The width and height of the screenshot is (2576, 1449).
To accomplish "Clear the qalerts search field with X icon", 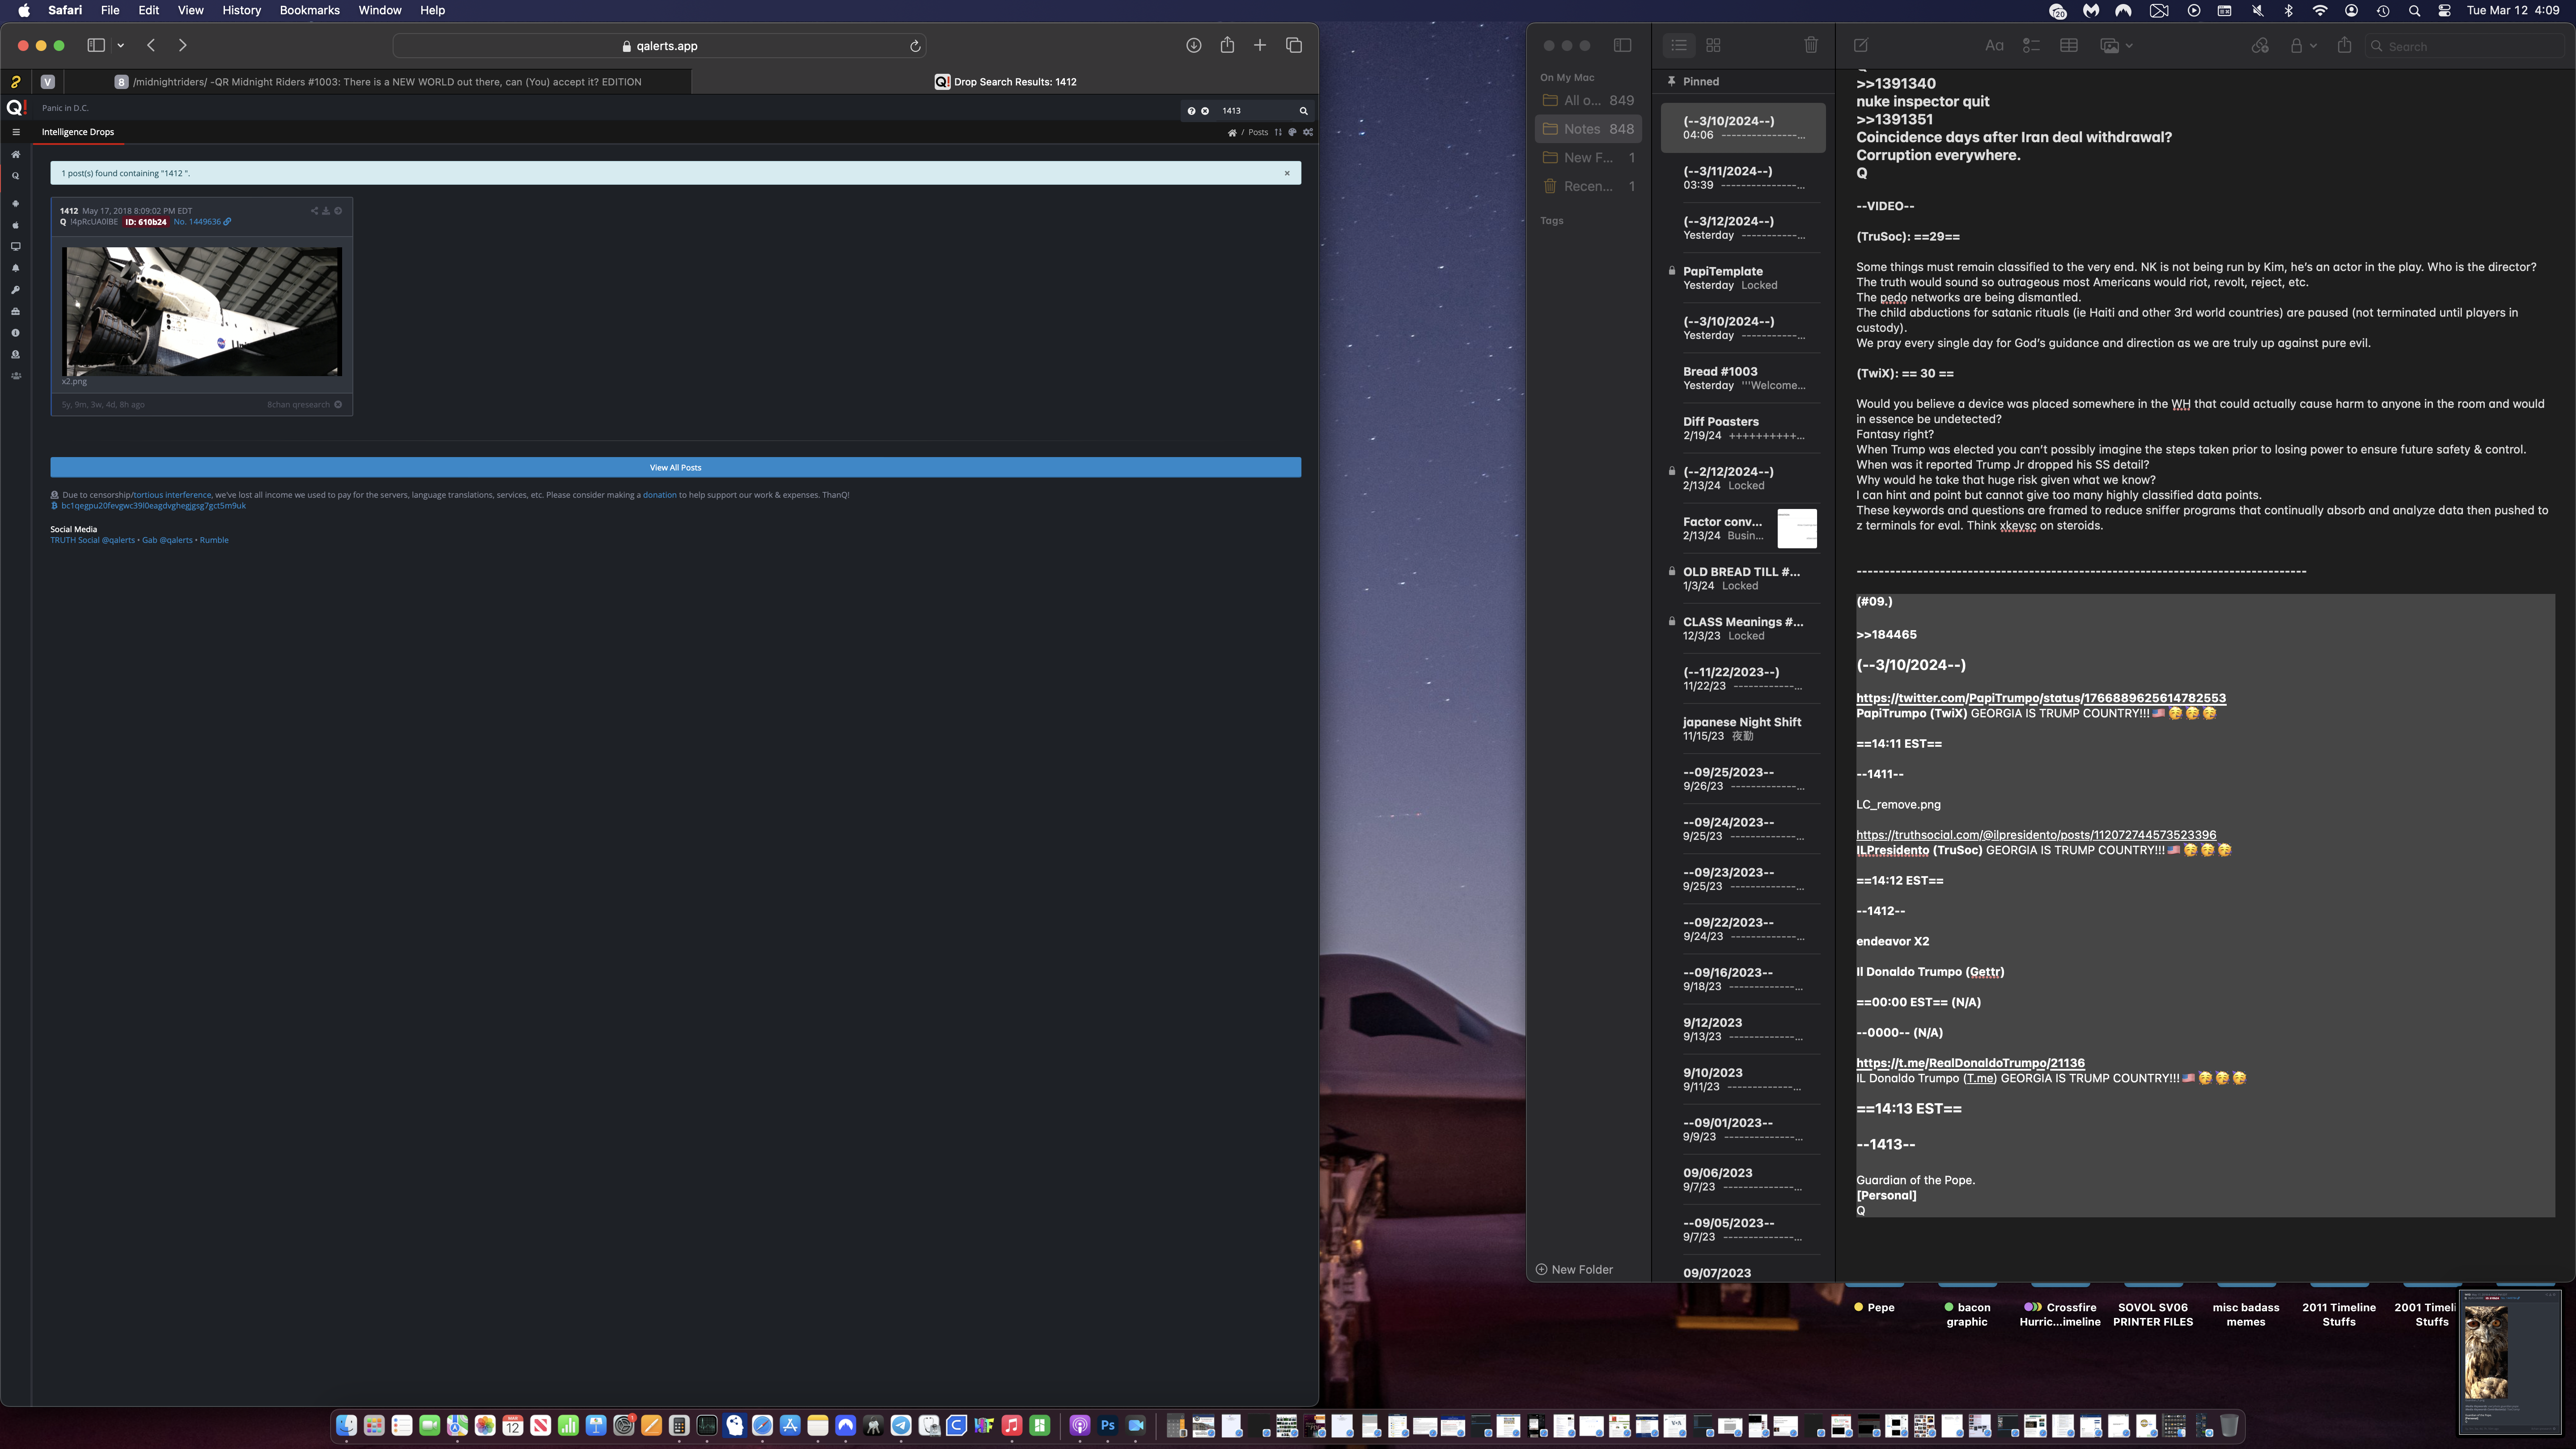I will (1205, 111).
